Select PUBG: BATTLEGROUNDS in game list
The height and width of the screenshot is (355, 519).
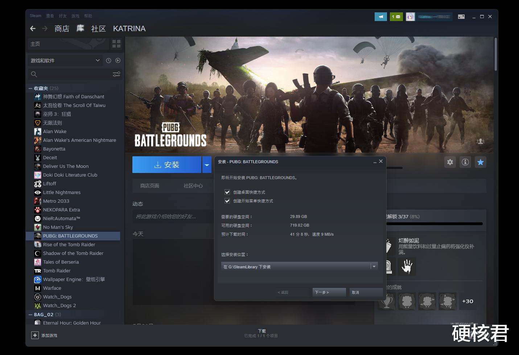point(73,236)
